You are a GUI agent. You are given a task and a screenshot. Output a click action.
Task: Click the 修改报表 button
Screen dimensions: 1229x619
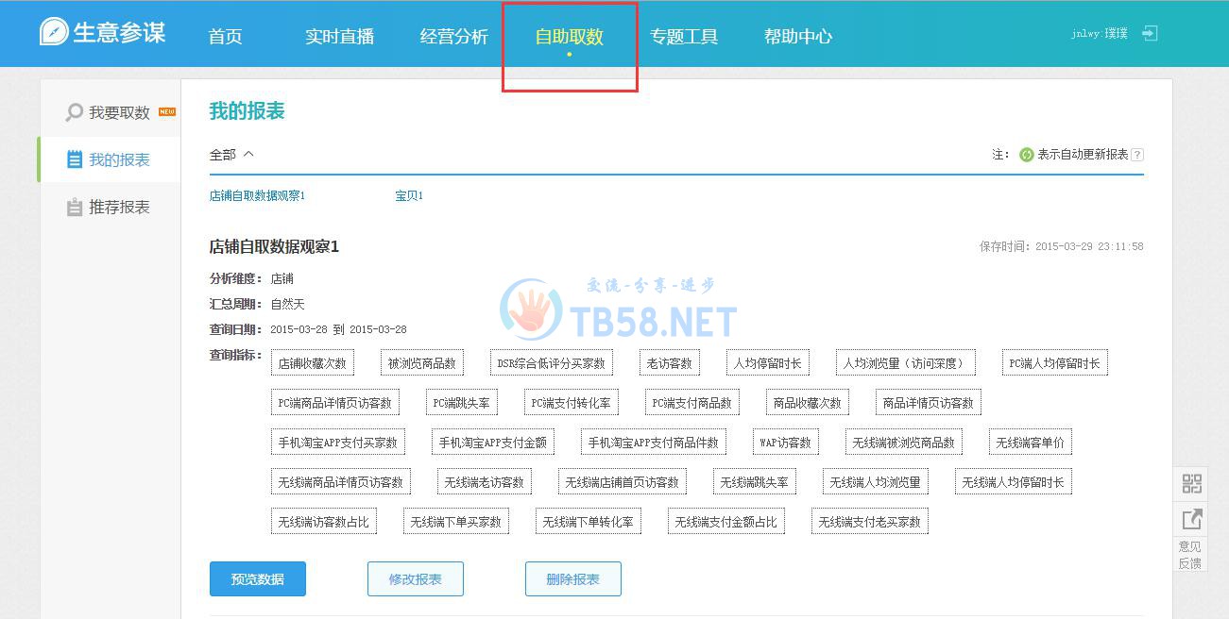coord(416,579)
